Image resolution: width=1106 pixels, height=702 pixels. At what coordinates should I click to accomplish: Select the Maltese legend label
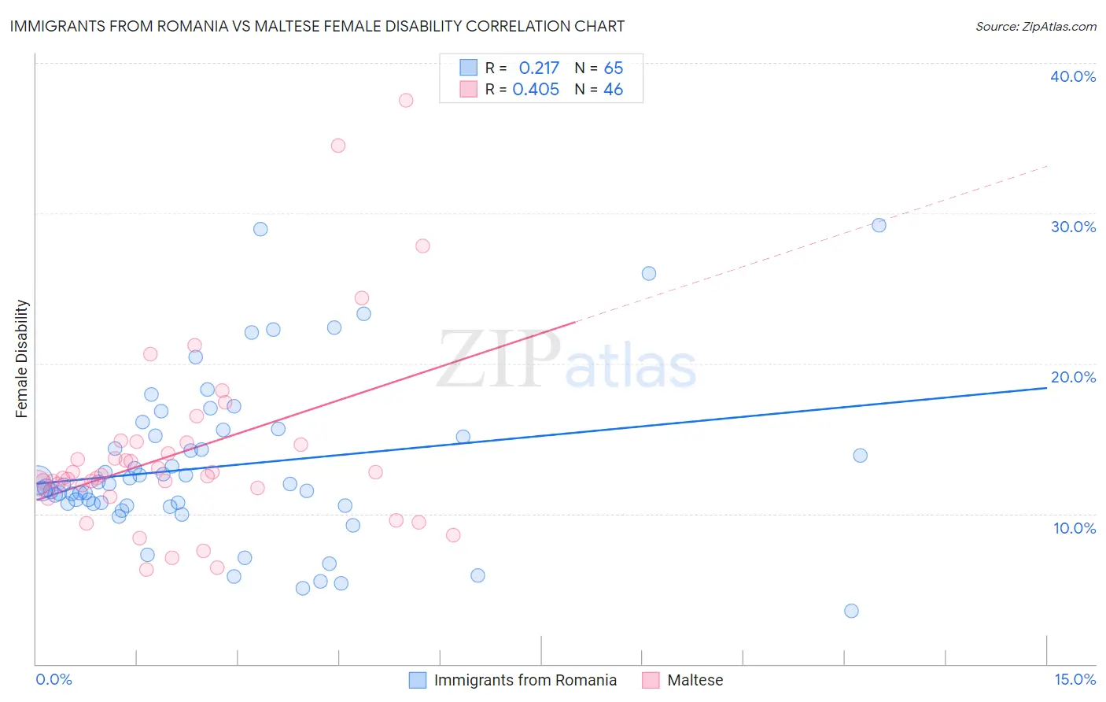click(695, 680)
